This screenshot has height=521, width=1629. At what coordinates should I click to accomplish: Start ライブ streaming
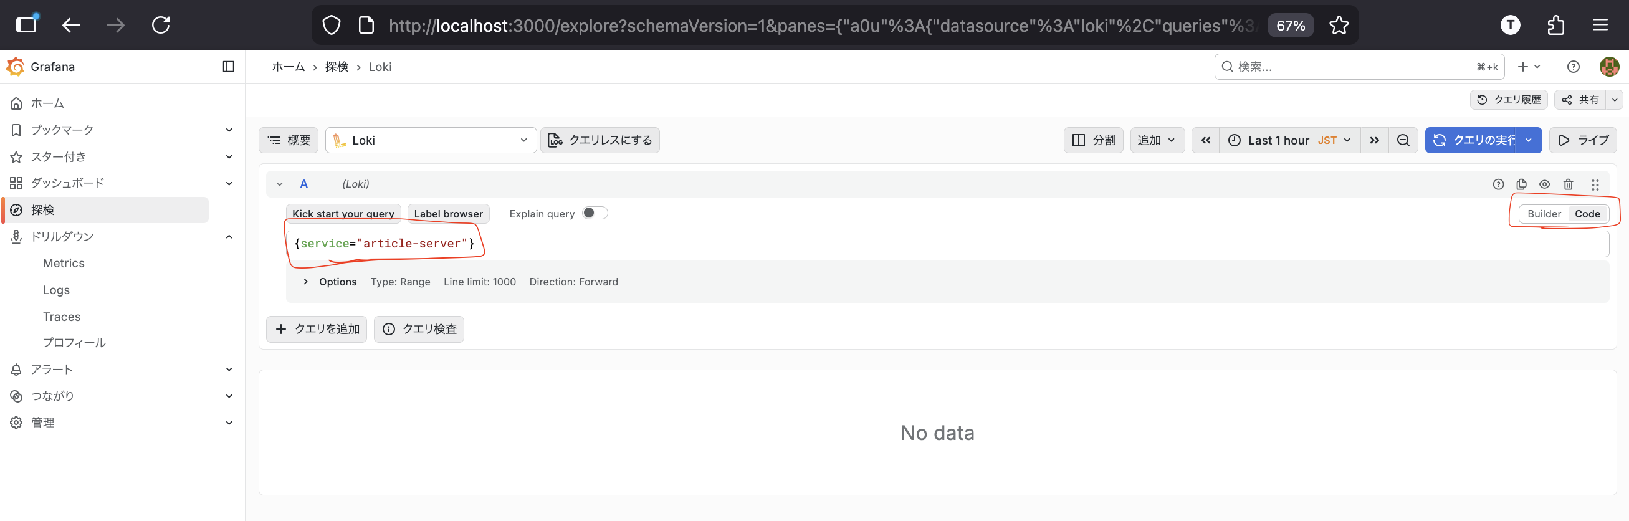(1583, 140)
